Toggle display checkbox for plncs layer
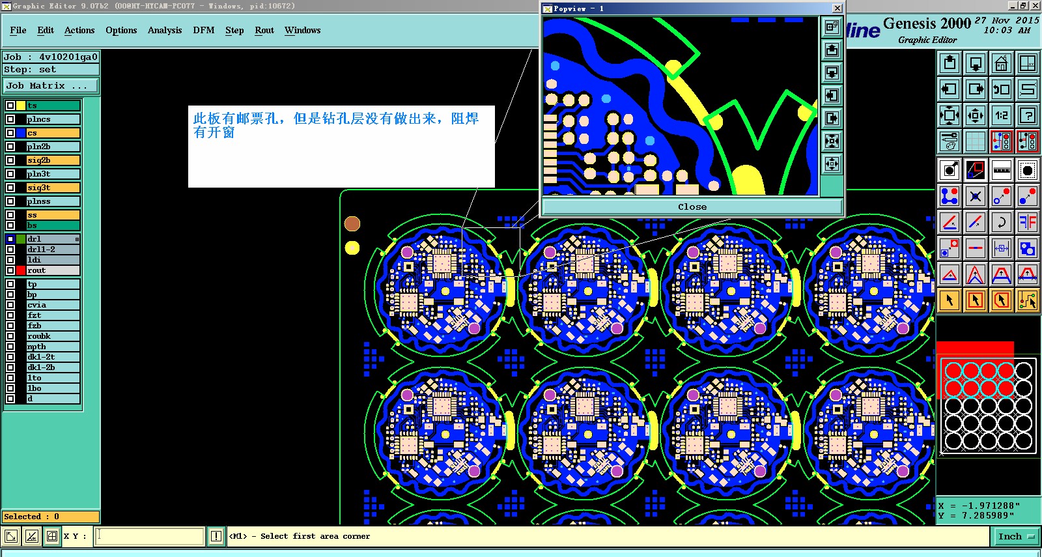 coord(10,119)
